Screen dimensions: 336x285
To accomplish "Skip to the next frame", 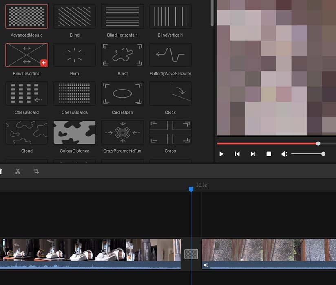I will point(252,154).
